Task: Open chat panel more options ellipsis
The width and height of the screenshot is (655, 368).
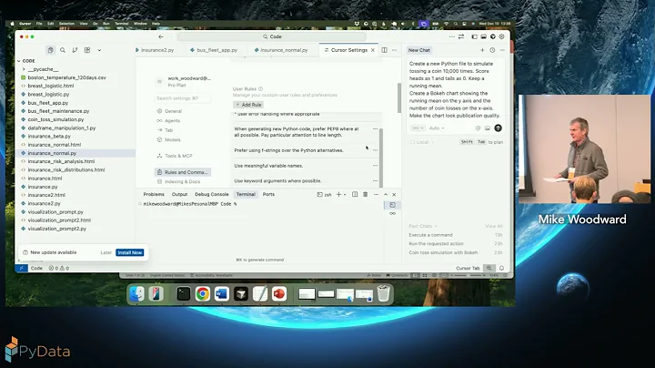Action: click(502, 50)
